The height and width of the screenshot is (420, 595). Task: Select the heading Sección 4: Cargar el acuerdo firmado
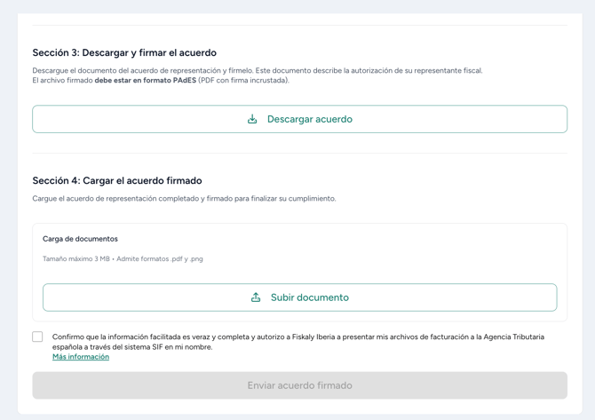point(117,180)
